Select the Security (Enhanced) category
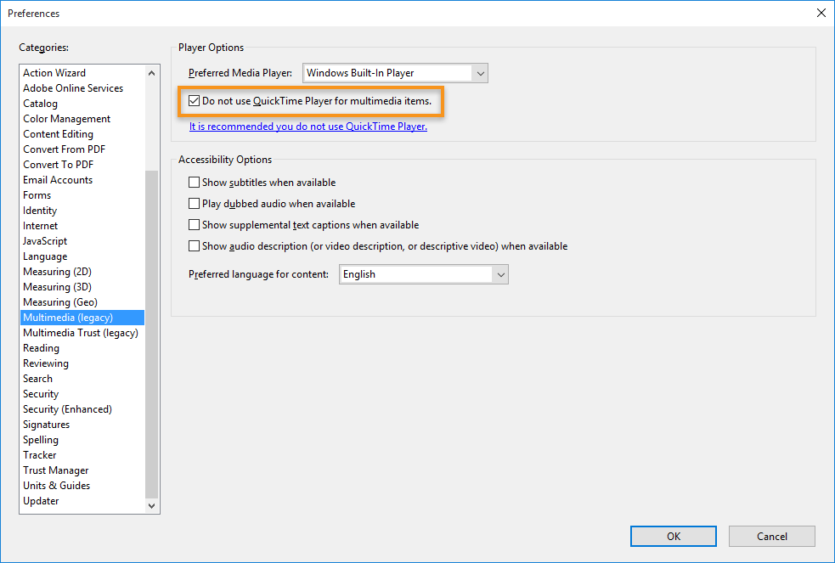 [67, 408]
